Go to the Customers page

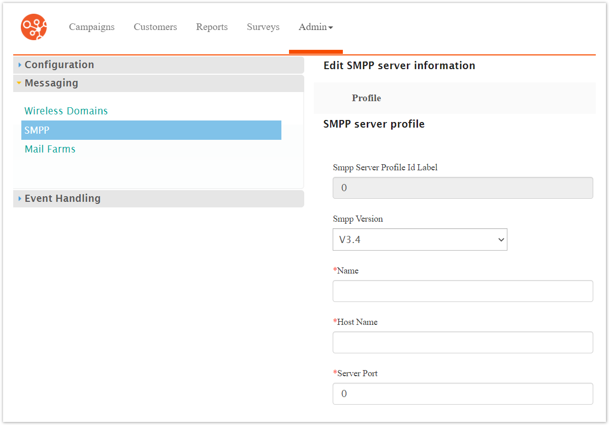point(155,27)
